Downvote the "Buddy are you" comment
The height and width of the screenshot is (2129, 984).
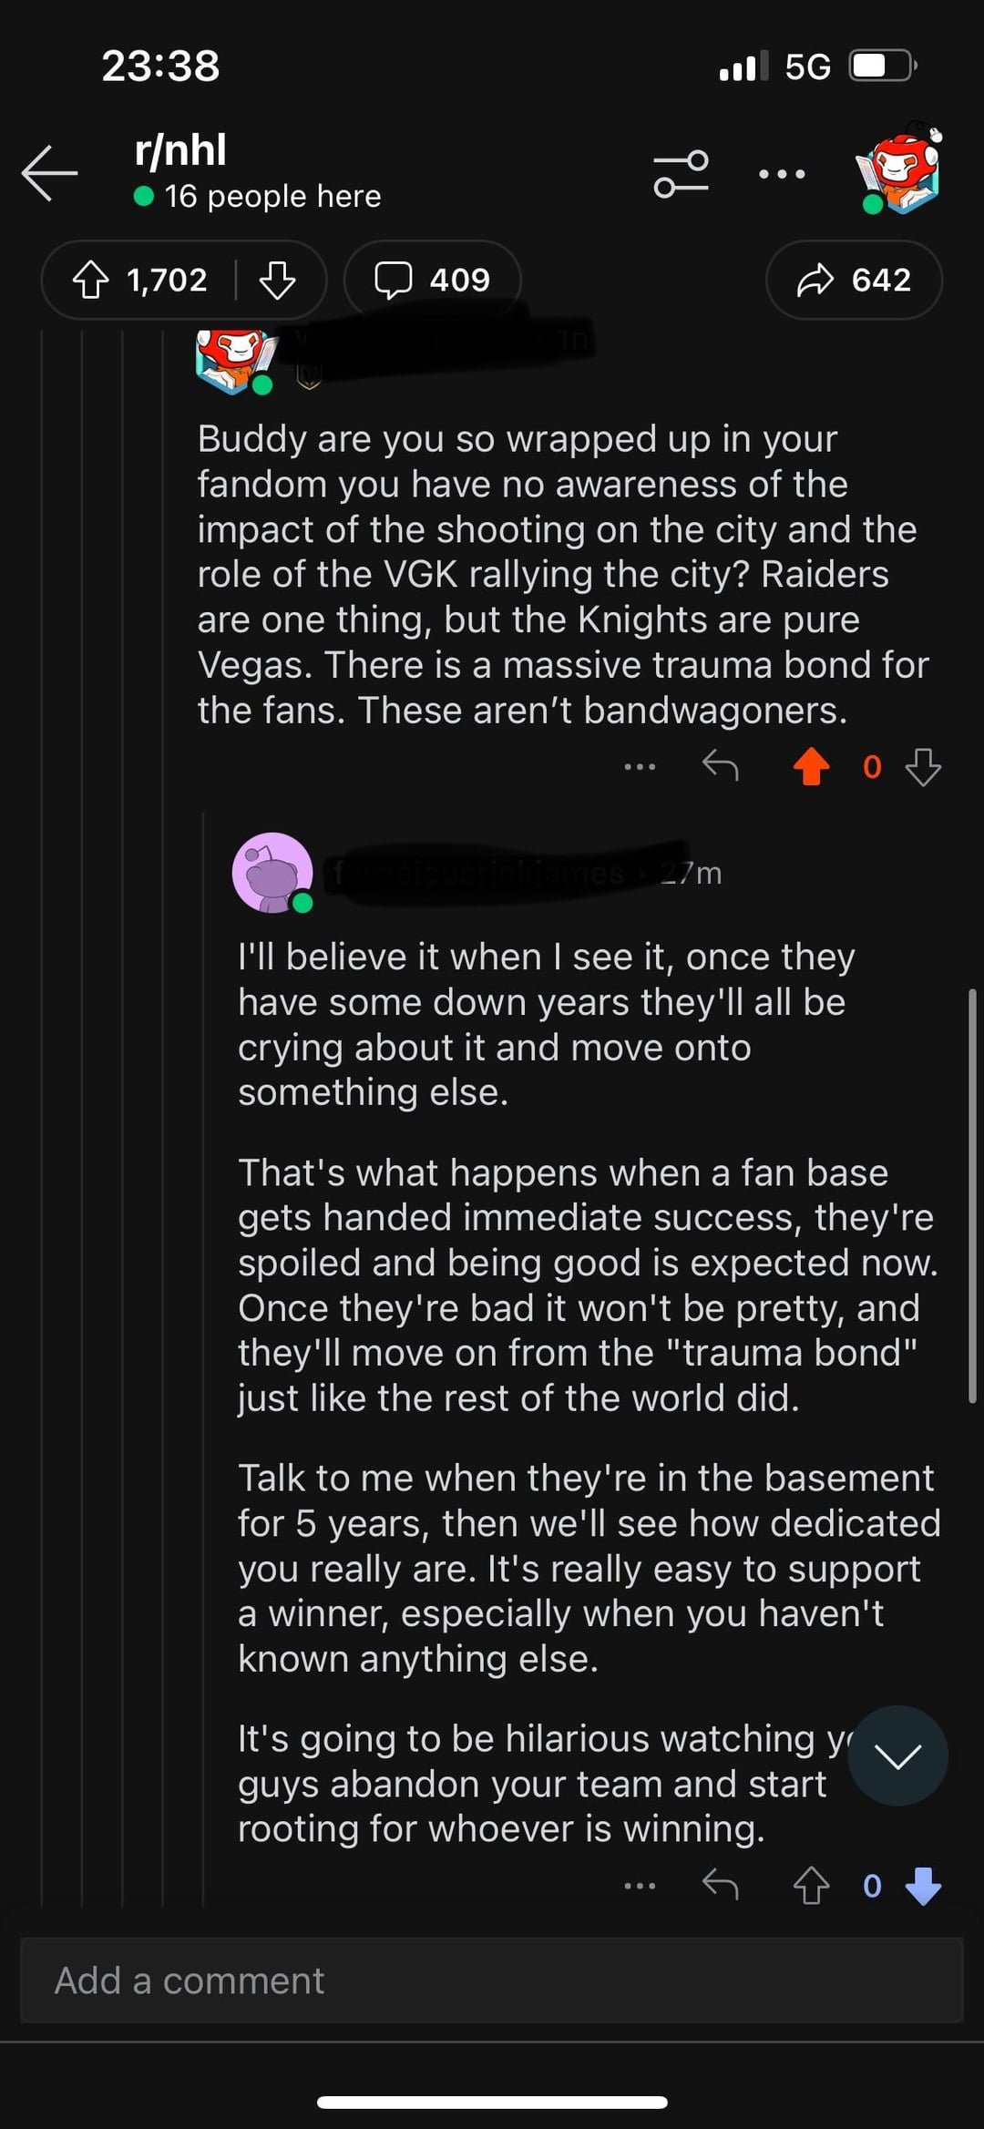click(923, 766)
